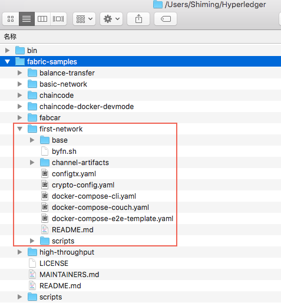Click the high-throughput name

click(67, 252)
